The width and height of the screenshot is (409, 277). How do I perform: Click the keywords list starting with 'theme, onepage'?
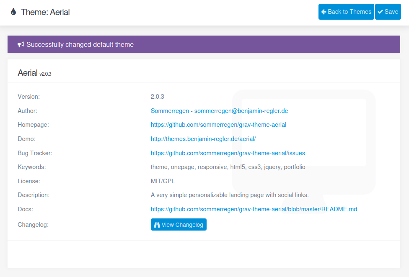(228, 167)
